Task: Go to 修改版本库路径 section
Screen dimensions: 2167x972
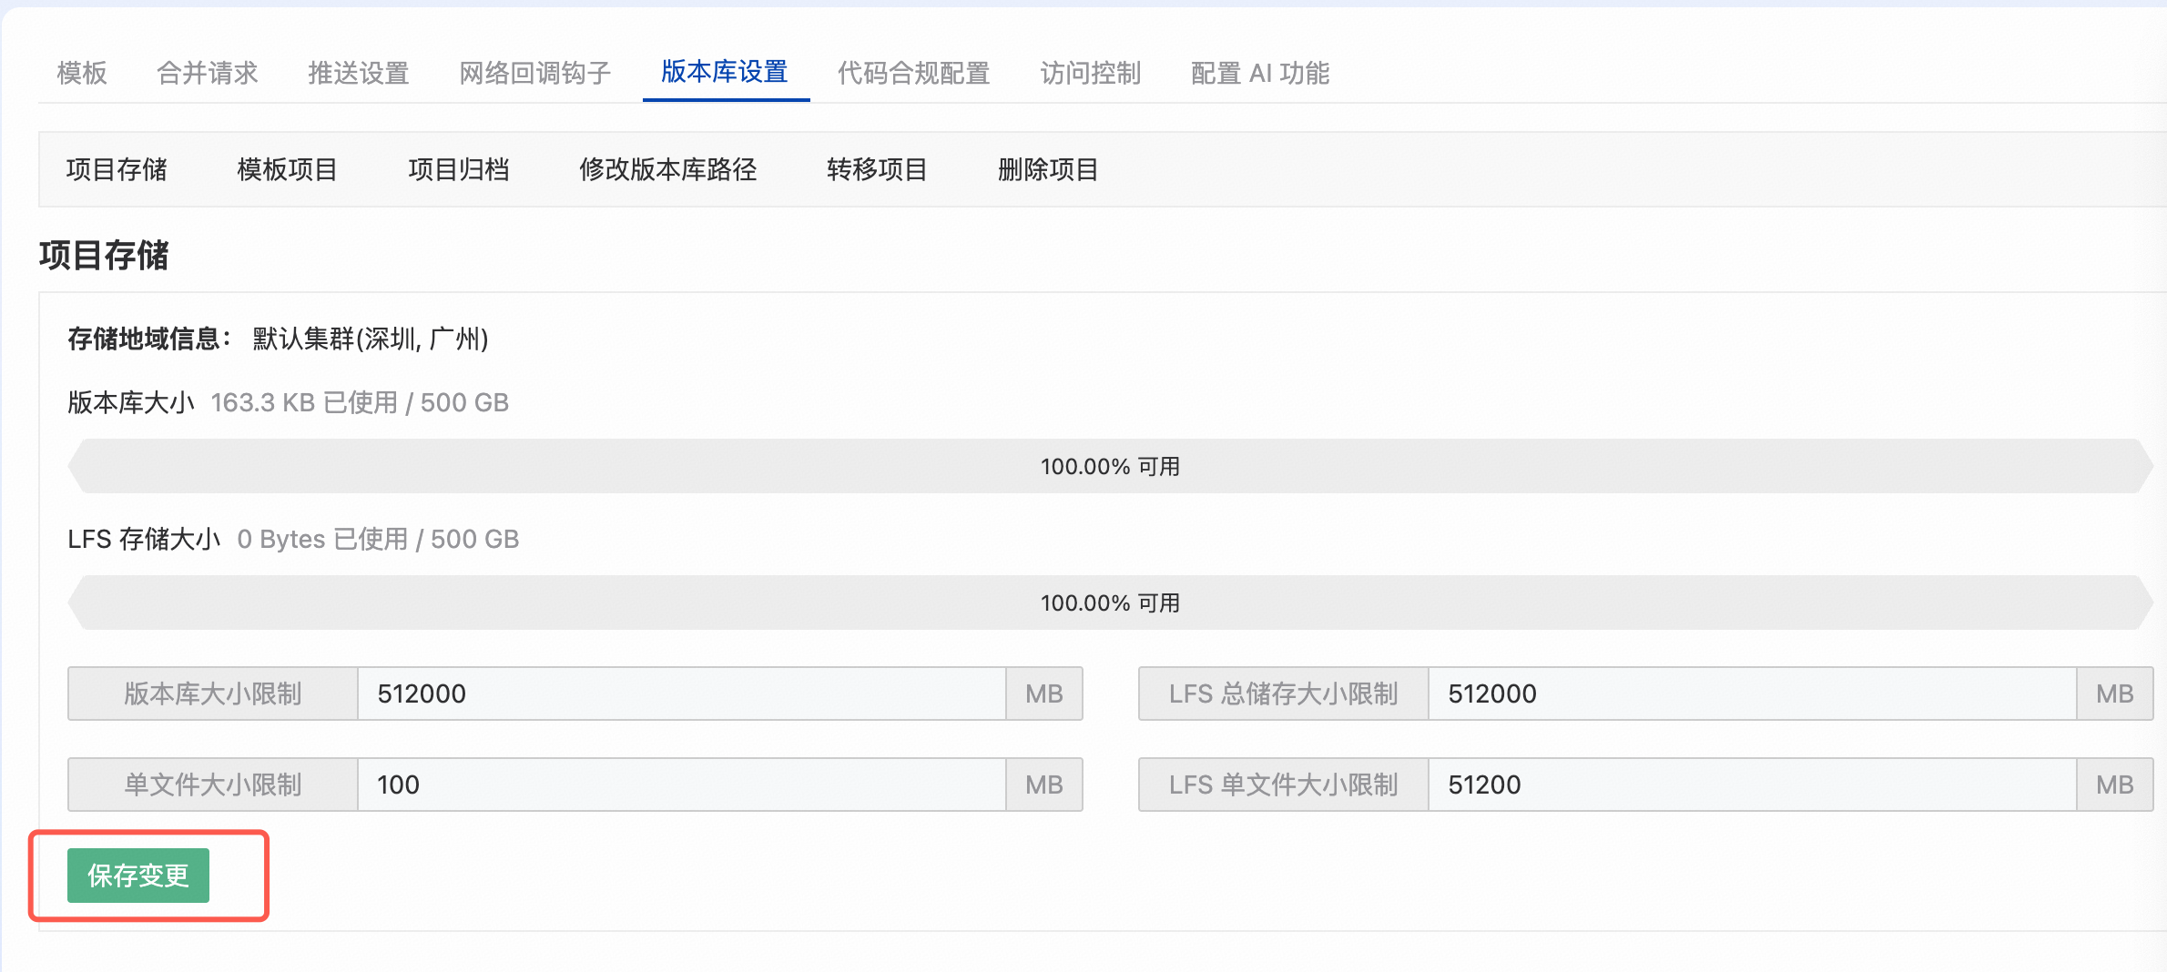Action: point(668,169)
